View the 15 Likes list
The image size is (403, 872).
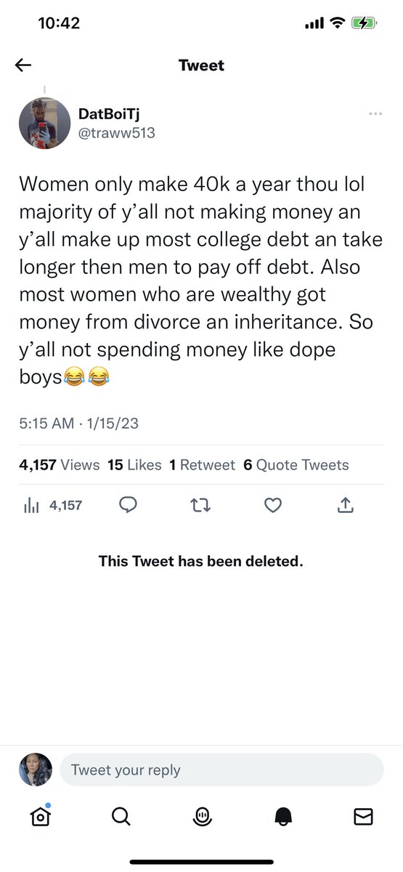(134, 465)
